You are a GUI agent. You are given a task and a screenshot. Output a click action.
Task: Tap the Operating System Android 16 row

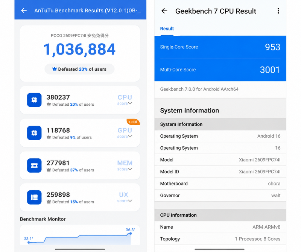coord(220,136)
